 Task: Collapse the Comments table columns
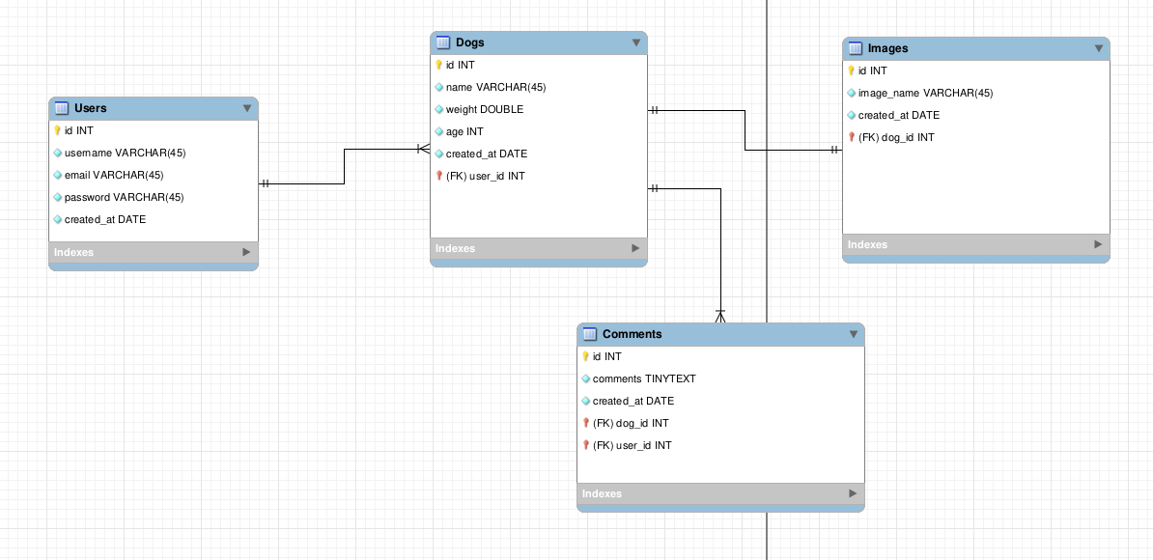[x=854, y=334]
